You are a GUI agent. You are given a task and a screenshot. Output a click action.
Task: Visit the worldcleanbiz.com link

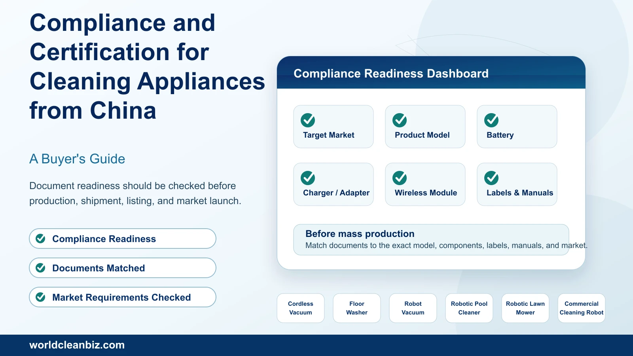coord(77,345)
